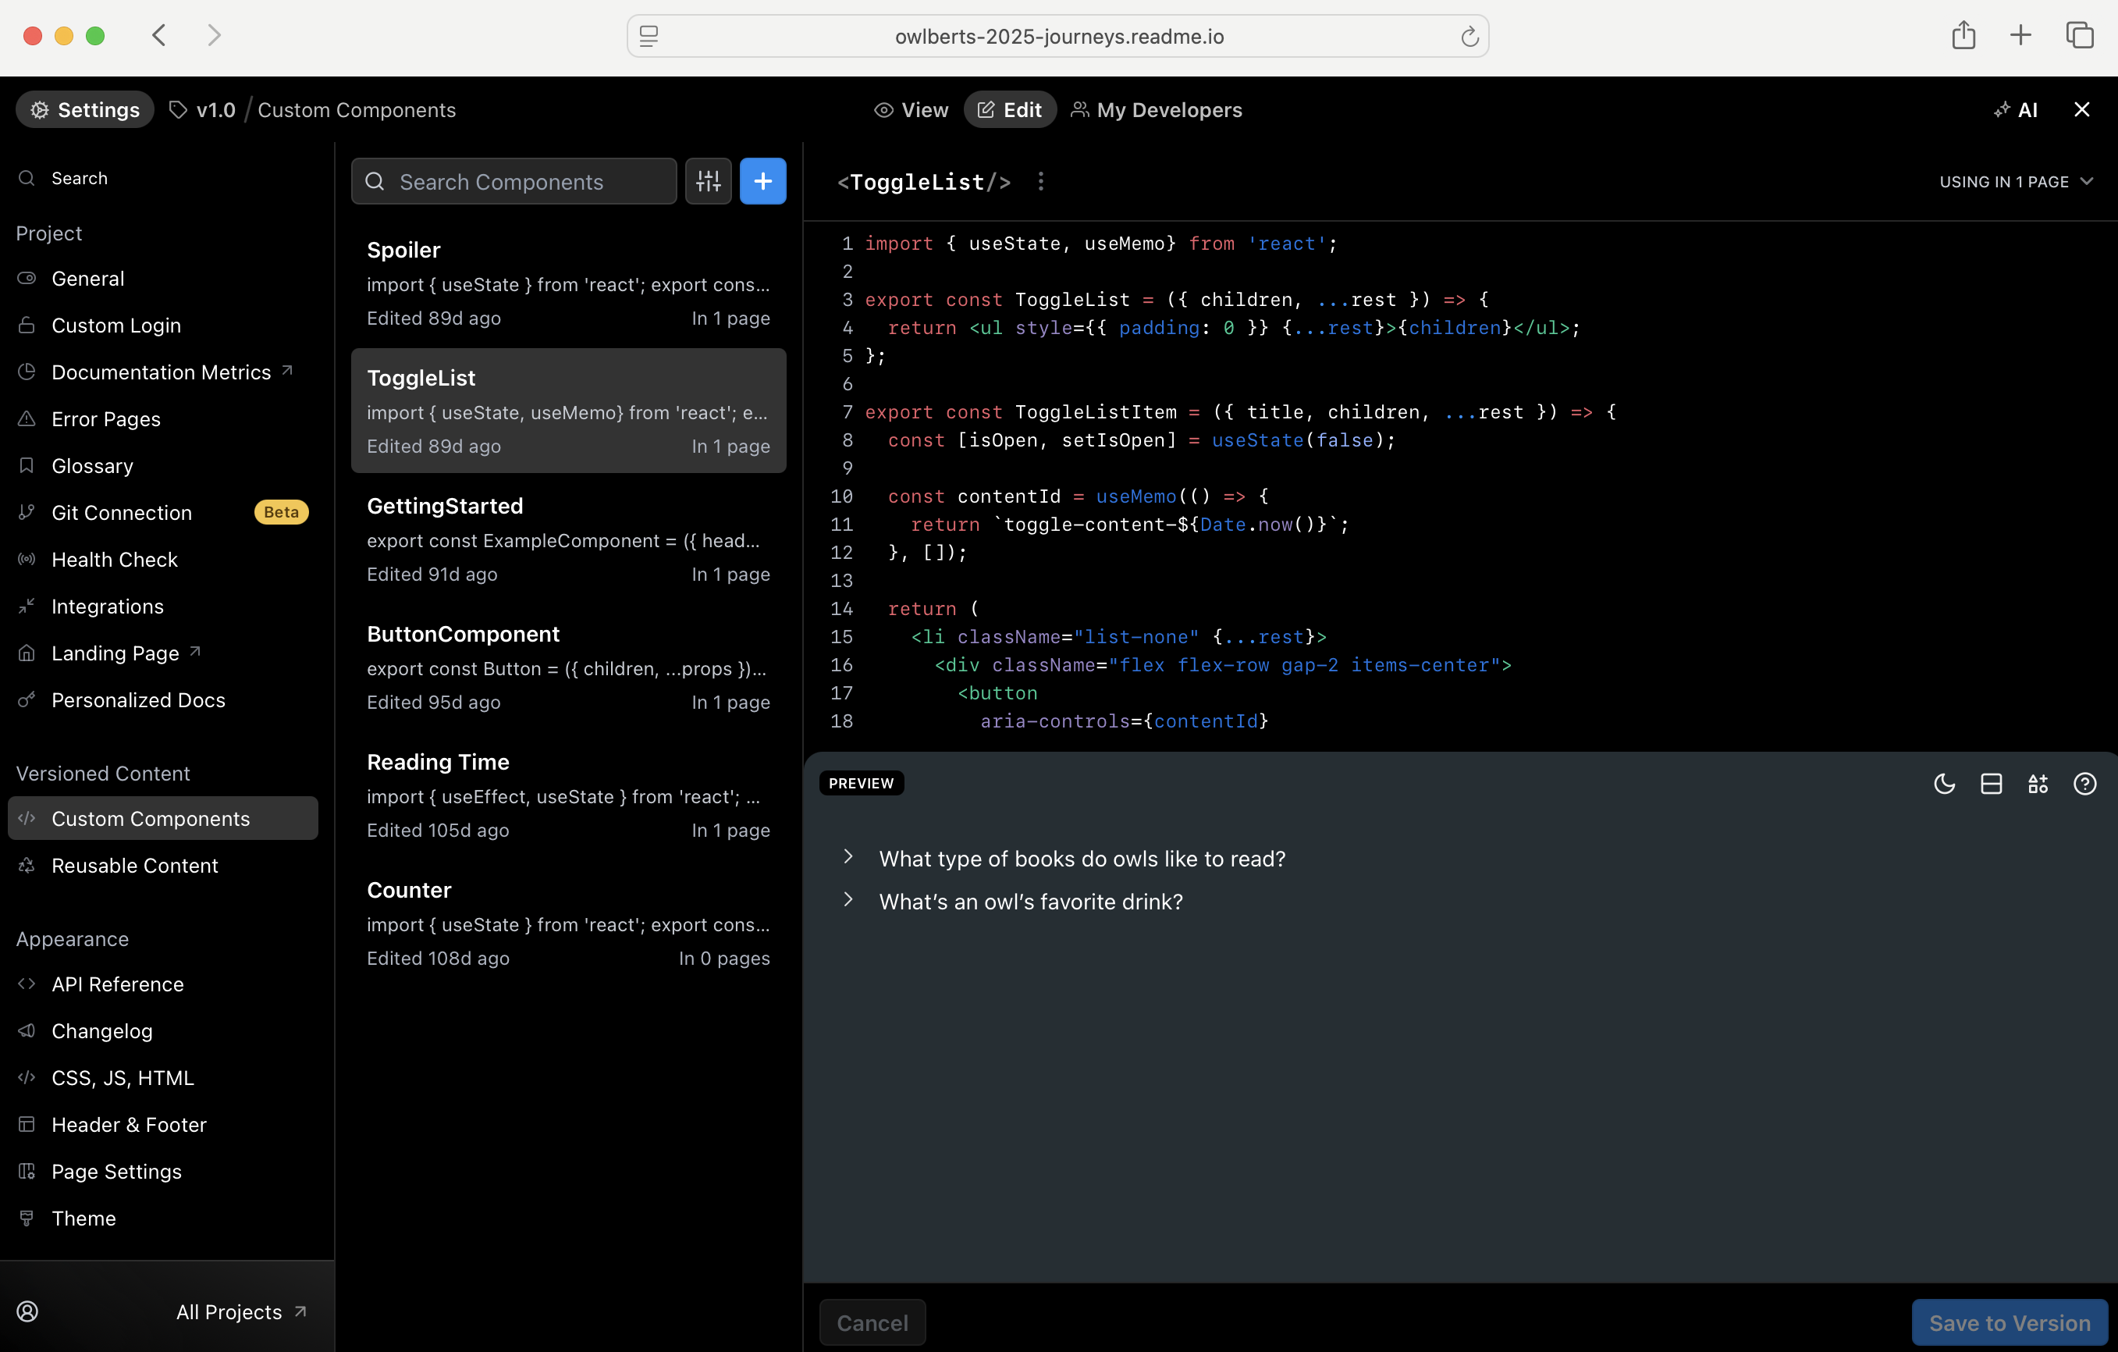This screenshot has height=1352, width=2118.
Task: Expand 'What type of books' toggle item
Action: [1064, 859]
